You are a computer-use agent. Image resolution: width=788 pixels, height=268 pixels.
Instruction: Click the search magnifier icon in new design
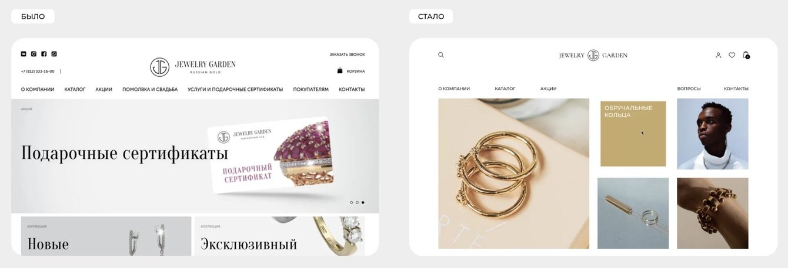[441, 55]
